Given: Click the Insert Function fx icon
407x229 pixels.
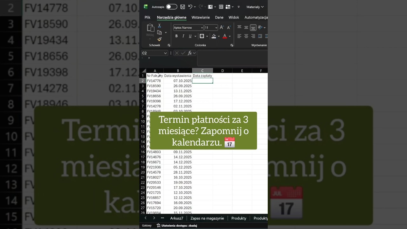Looking at the screenshot, I should [x=190, y=53].
